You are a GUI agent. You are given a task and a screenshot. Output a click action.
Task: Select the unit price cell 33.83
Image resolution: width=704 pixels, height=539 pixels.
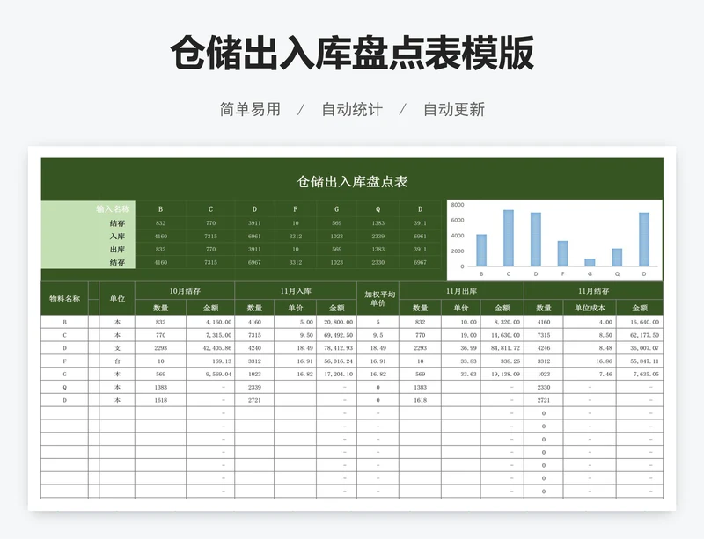(461, 361)
